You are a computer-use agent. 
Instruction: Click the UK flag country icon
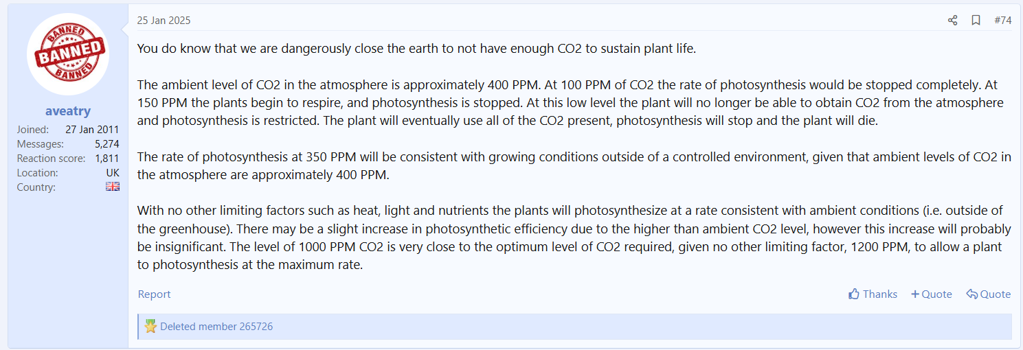coord(113,187)
